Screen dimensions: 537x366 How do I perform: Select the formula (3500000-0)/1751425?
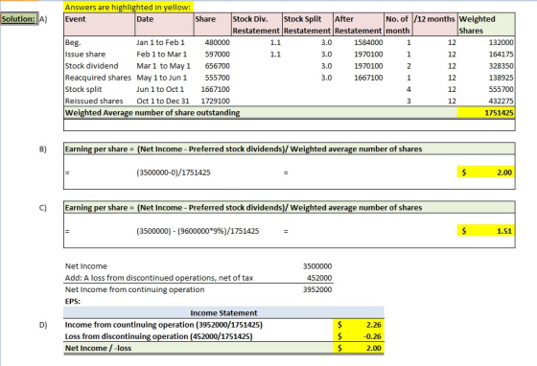[174, 172]
